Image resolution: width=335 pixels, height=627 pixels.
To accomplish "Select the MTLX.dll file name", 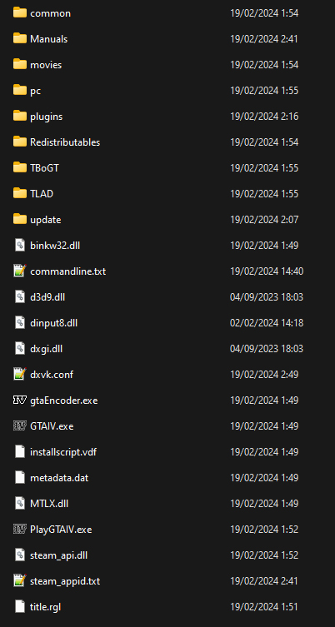I will pyautogui.click(x=49, y=504).
